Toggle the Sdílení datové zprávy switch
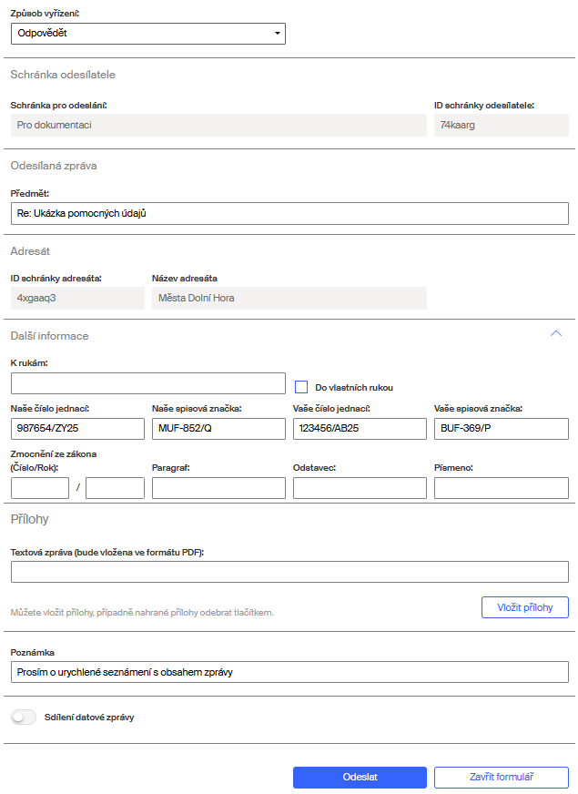The image size is (578, 794). pyautogui.click(x=23, y=718)
